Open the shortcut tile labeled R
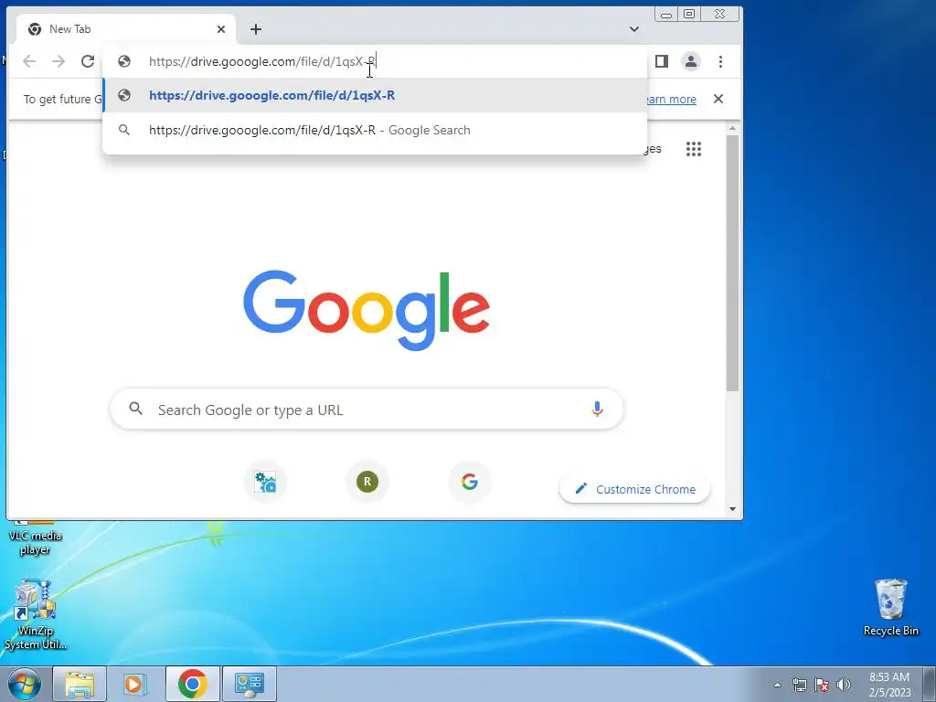The image size is (936, 702). coord(367,482)
